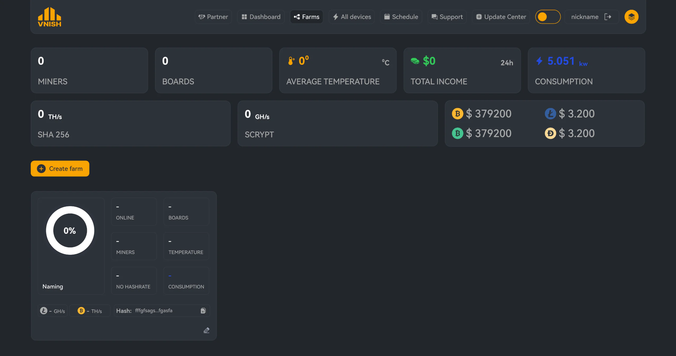Click the AVERAGE TEMPERATURE card

pyautogui.click(x=338, y=70)
